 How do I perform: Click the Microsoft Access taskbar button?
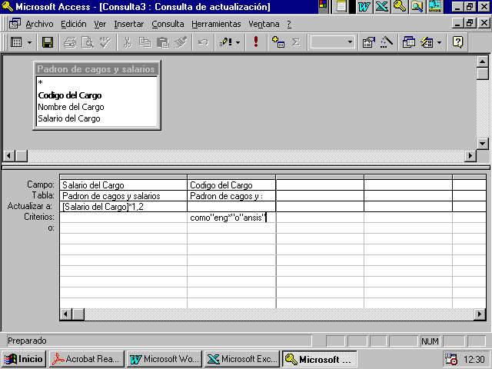(320, 359)
